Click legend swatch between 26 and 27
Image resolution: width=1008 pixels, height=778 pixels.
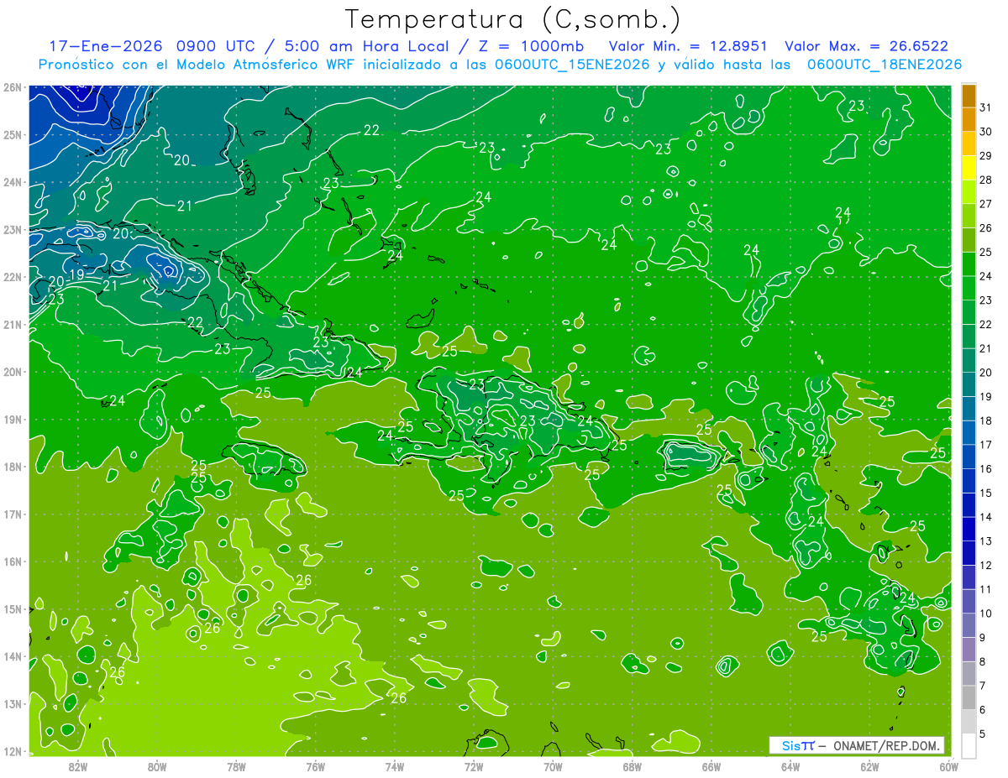969,216
